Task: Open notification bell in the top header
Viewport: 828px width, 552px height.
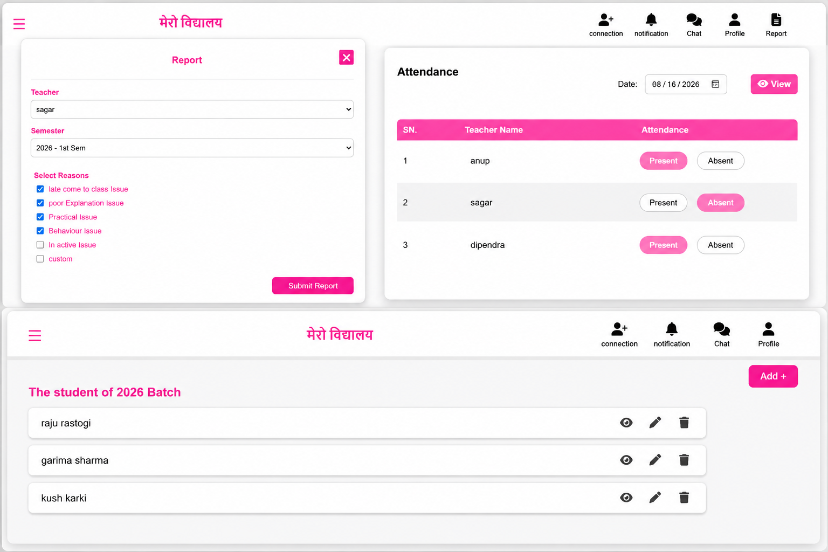Action: [x=651, y=20]
